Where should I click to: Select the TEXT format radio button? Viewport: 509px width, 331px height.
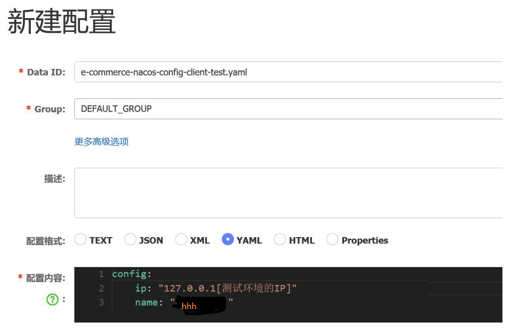pos(80,239)
